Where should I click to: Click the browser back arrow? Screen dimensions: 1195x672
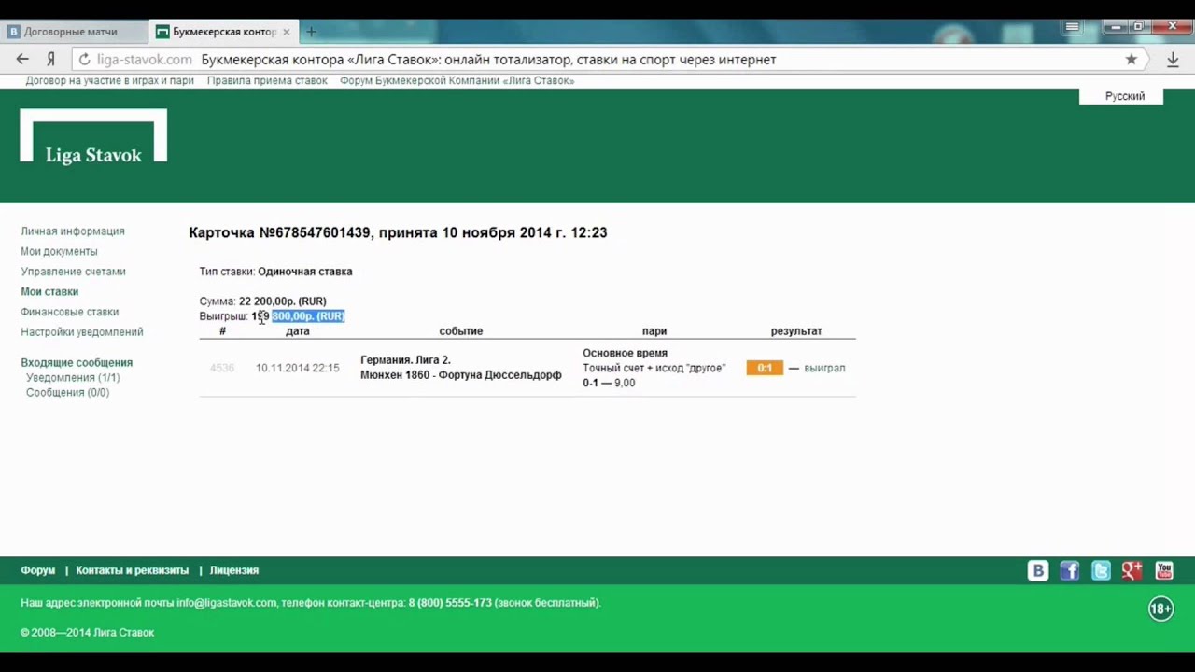22,59
